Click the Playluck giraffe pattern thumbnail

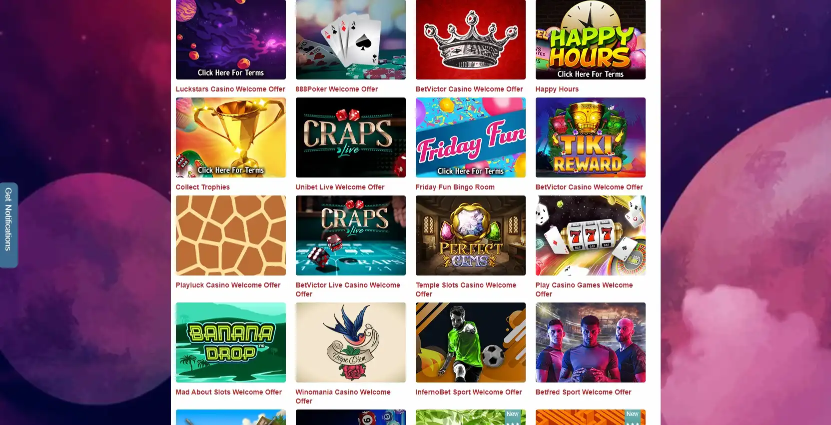coord(230,235)
